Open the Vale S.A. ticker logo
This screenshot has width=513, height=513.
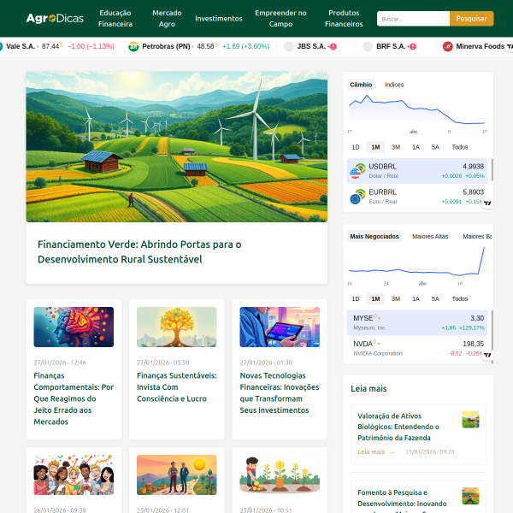click(1, 46)
